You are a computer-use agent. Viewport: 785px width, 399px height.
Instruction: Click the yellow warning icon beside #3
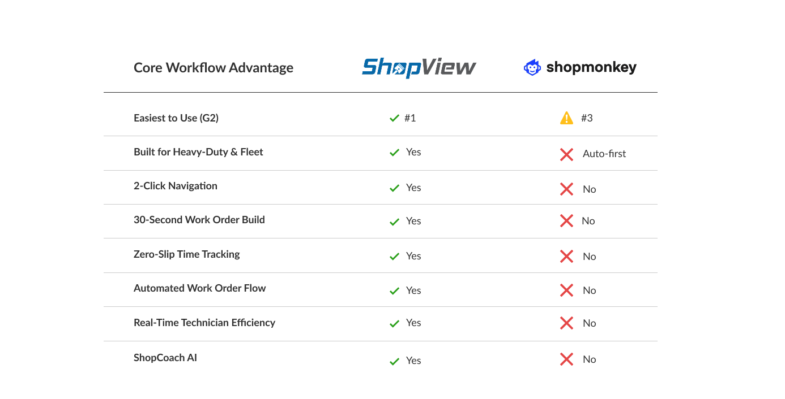point(566,118)
